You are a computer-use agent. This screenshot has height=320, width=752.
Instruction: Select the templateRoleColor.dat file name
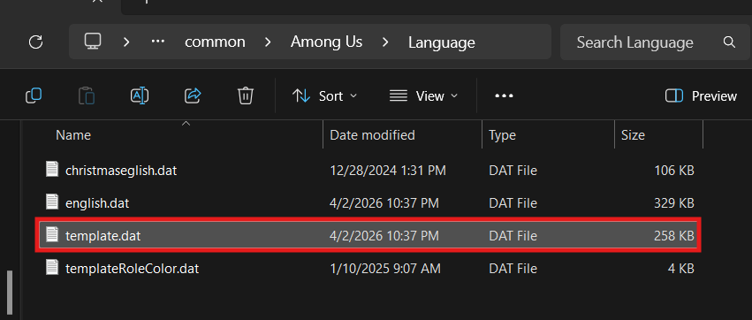tap(132, 269)
